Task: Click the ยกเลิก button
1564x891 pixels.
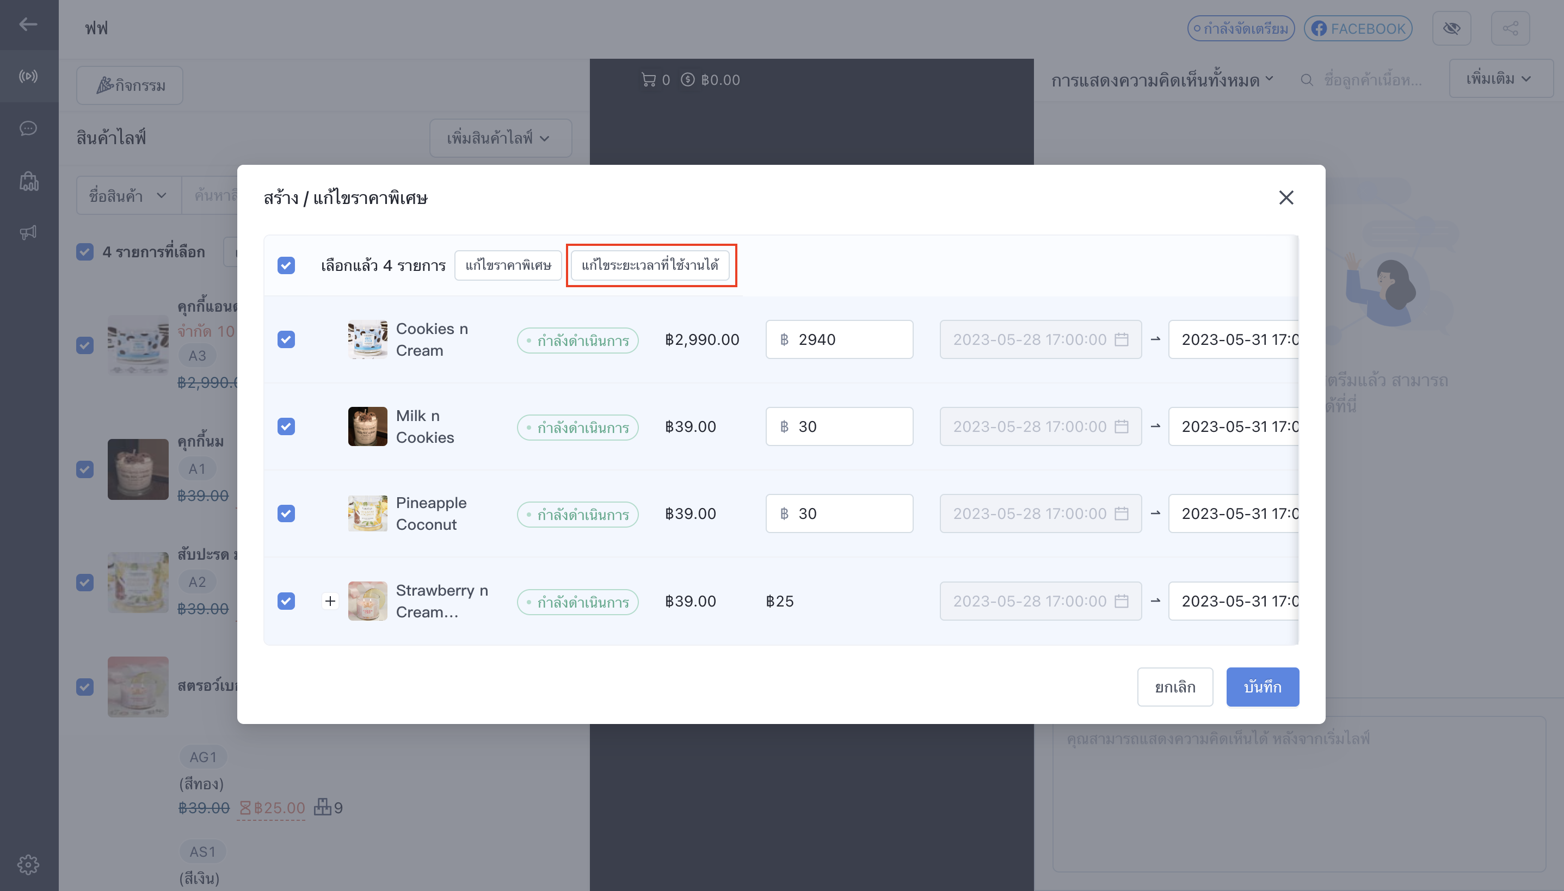Action: point(1175,686)
